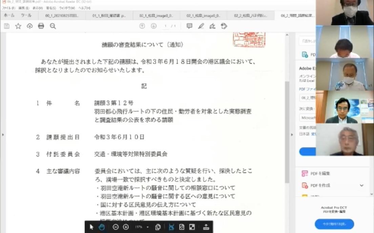Viewport: 374px width, 233px height.
Task: Click the PDFを編集 tool link
Action: (320, 173)
